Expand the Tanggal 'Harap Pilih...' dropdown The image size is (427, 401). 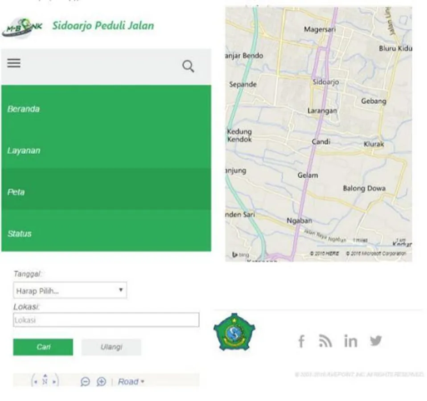pos(70,290)
